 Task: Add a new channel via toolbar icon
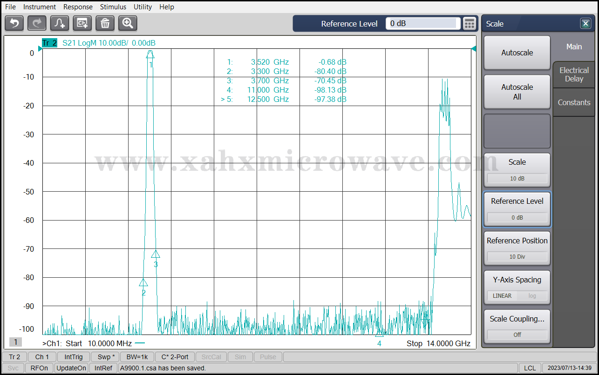point(82,23)
